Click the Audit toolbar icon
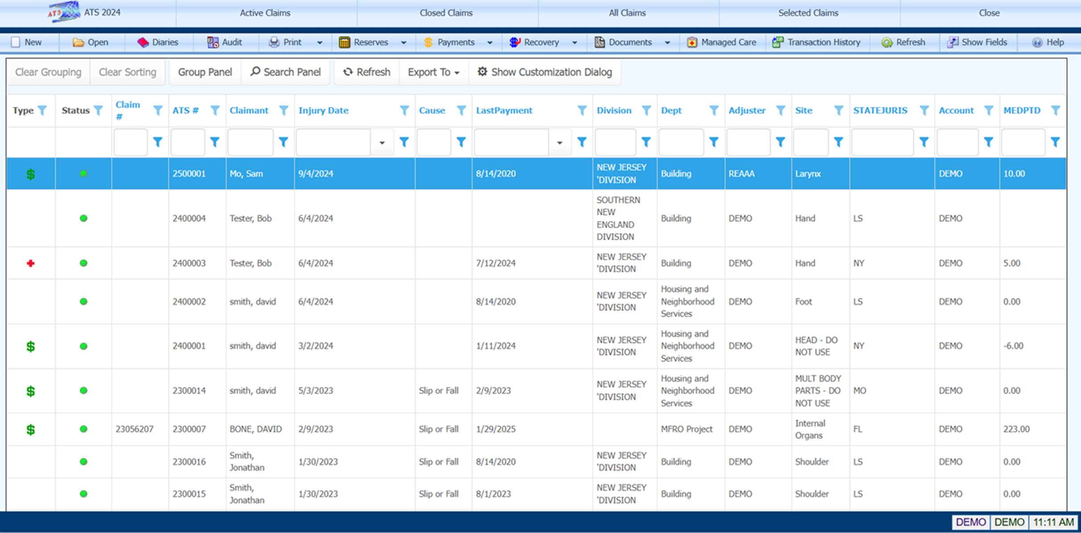1081x533 pixels. [213, 42]
